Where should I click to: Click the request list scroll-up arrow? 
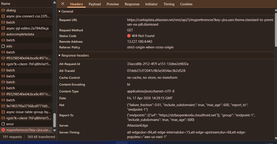click(55, 2)
